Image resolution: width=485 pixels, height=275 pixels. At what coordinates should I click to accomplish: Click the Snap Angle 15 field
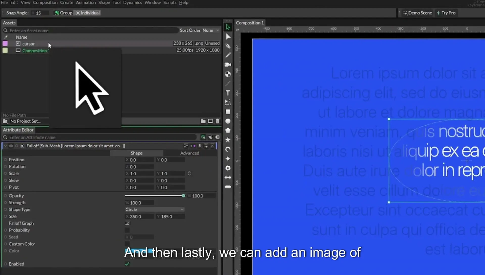click(x=40, y=13)
